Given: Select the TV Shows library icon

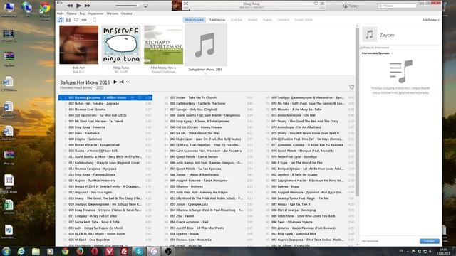Looking at the screenshot, I should [x=76, y=20].
